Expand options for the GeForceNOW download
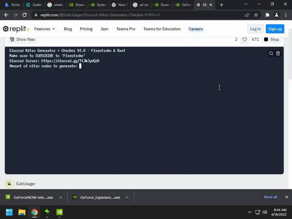Viewport: 292px width, 219px height. tap(61, 197)
